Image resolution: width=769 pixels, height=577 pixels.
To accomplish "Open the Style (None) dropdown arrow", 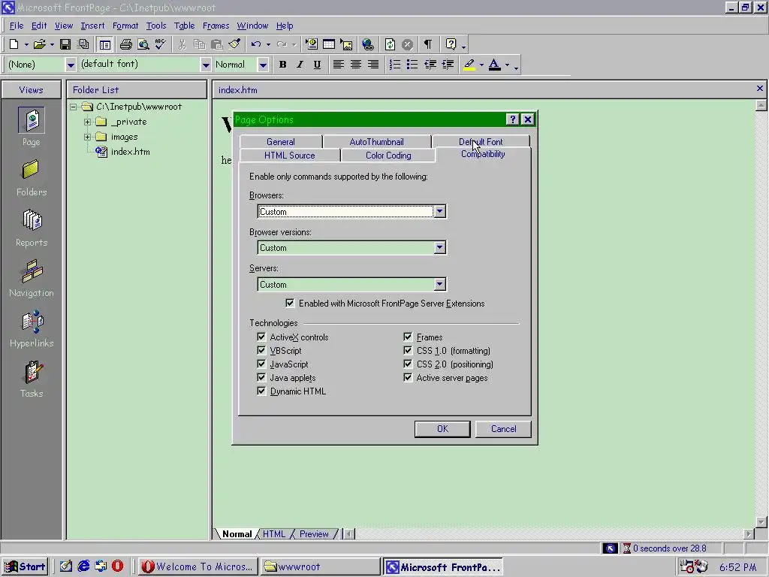I will (x=71, y=65).
